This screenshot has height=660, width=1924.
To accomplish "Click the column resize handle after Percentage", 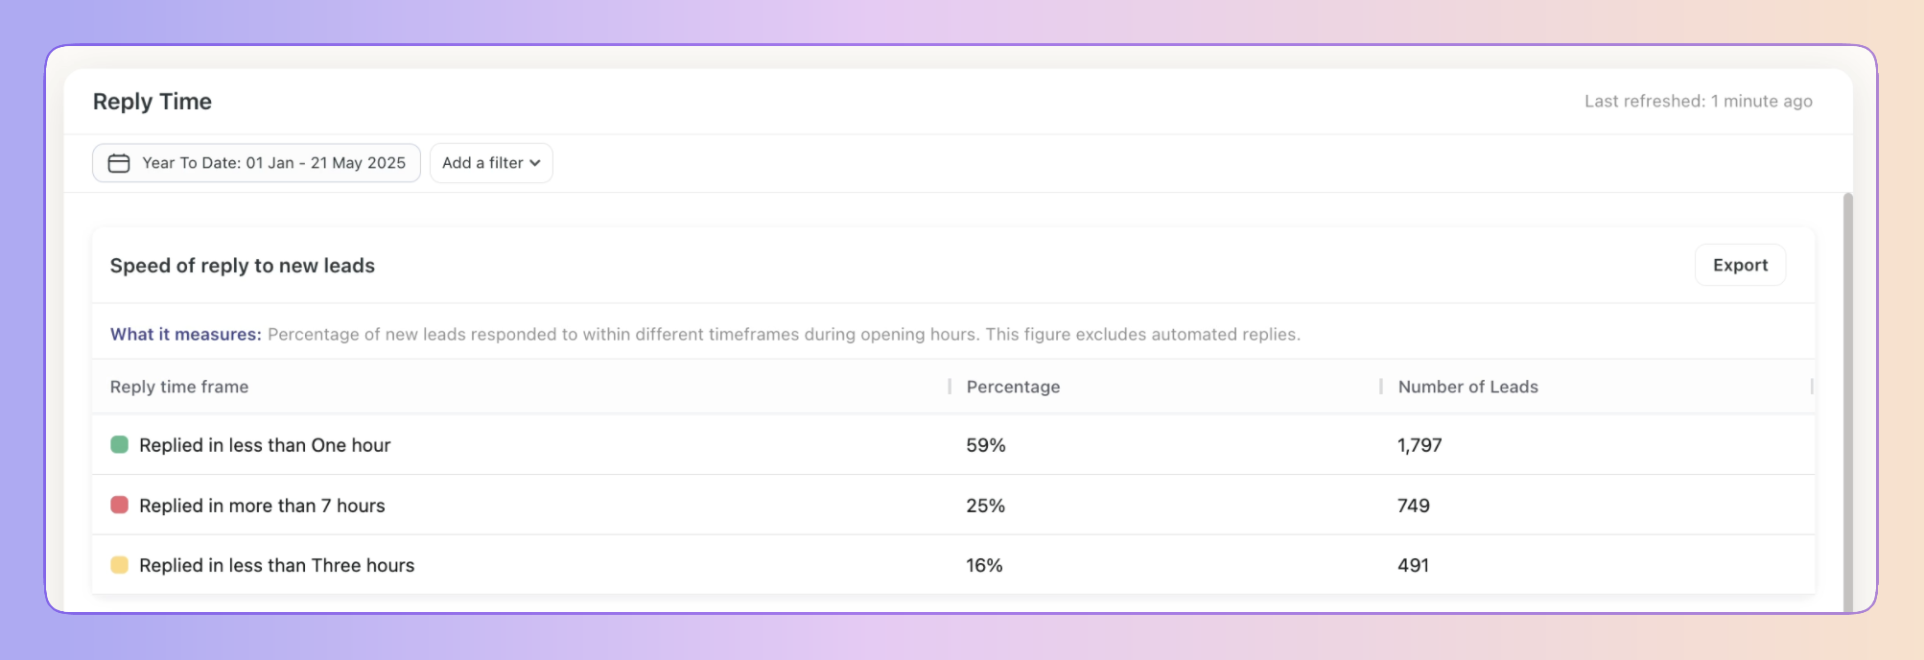I will click(x=1380, y=387).
